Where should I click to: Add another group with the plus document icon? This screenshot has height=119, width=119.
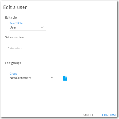click(65, 78)
